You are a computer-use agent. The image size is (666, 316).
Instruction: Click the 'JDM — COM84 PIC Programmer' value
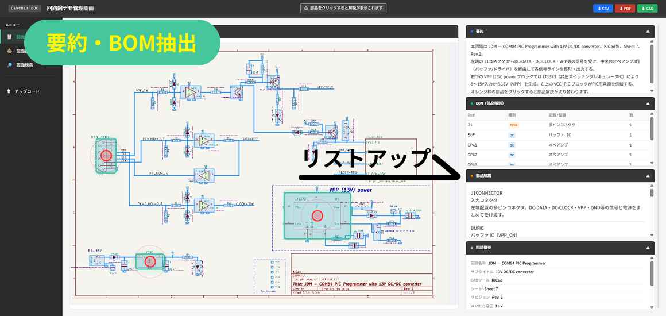pos(517,263)
